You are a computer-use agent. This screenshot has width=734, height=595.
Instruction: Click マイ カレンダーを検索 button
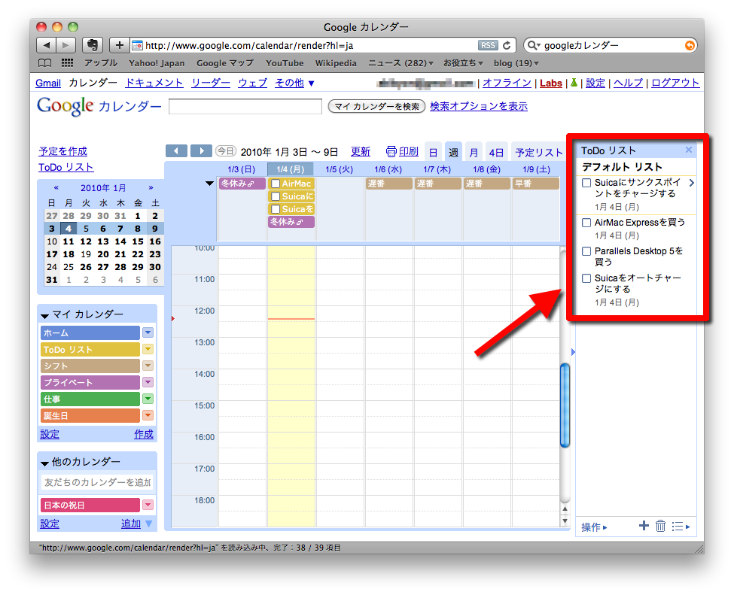[x=376, y=106]
